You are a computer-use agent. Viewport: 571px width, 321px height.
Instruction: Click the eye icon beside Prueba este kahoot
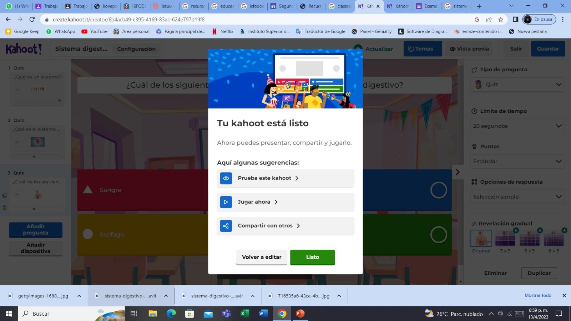[x=226, y=178]
